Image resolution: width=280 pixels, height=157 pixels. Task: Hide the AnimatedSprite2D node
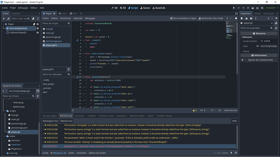pyautogui.click(x=37, y=28)
